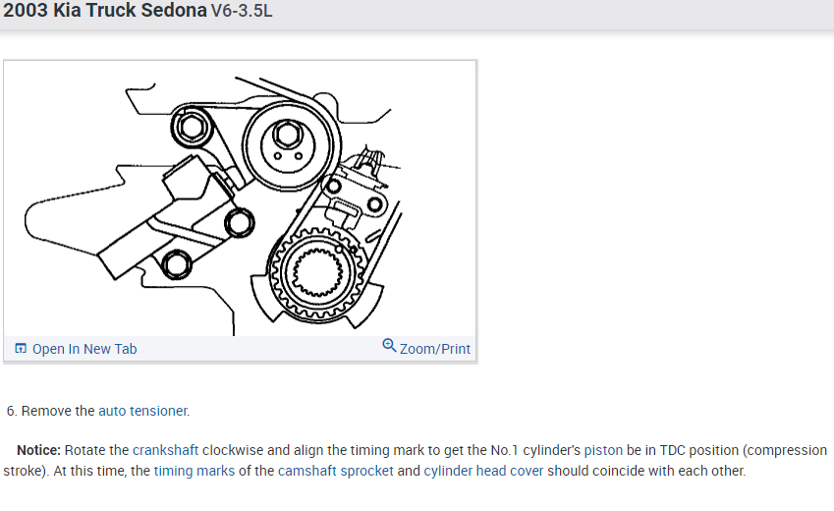The image size is (834, 511).
Task: Click the bold Notice: label
Action: [39, 450]
